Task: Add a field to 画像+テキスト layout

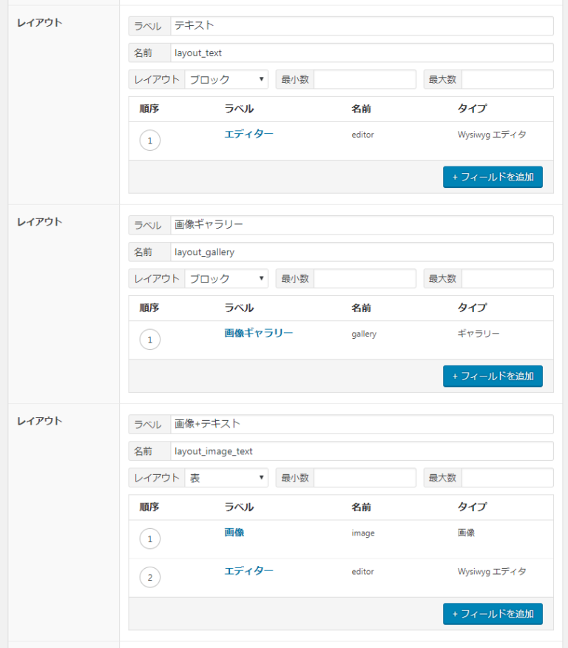Action: click(x=493, y=613)
